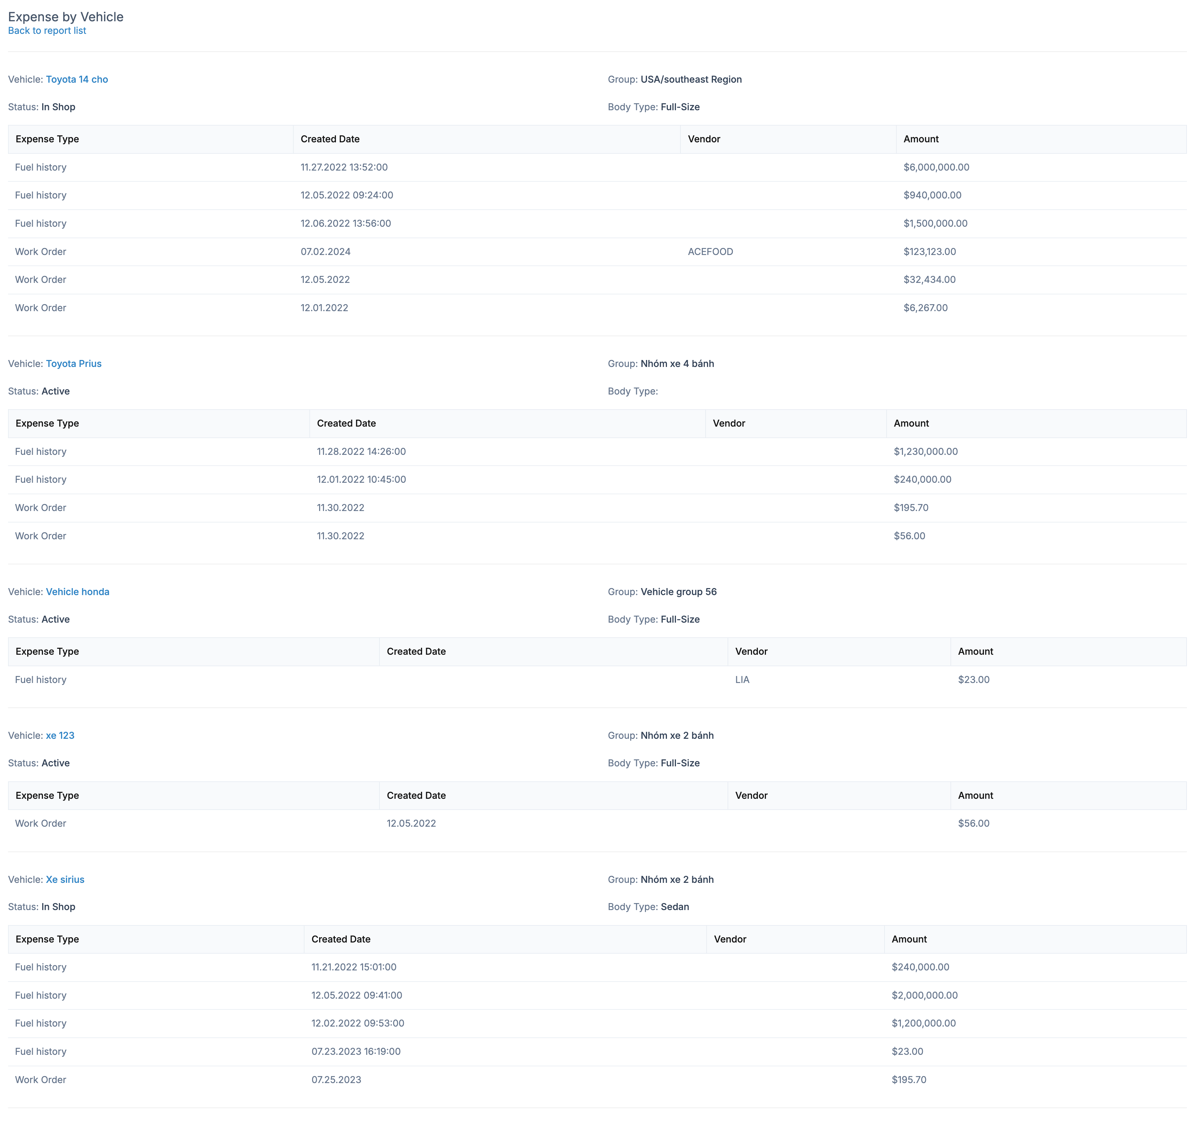Open the xe 123 vehicle link
1189x1134 pixels.
pyautogui.click(x=60, y=735)
